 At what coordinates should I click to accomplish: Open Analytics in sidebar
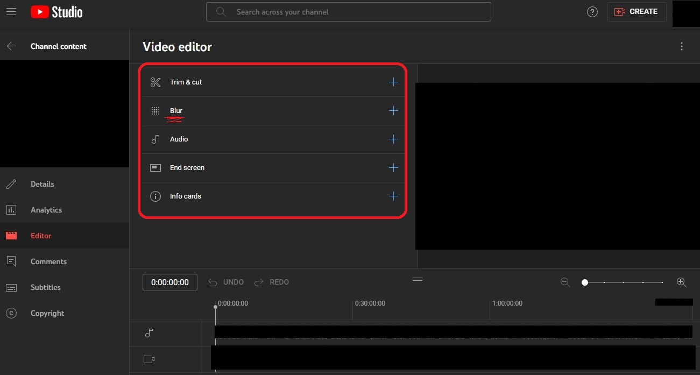click(x=65, y=210)
